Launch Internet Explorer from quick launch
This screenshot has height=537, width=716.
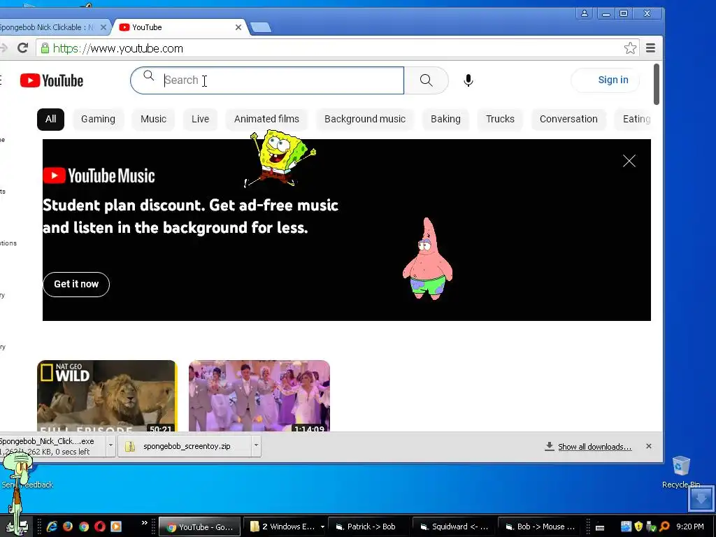[52, 527]
